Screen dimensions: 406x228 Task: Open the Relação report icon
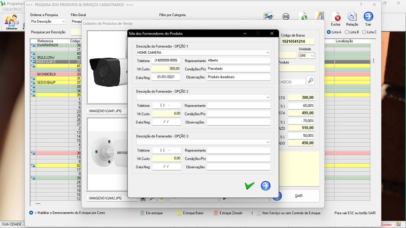352,17
